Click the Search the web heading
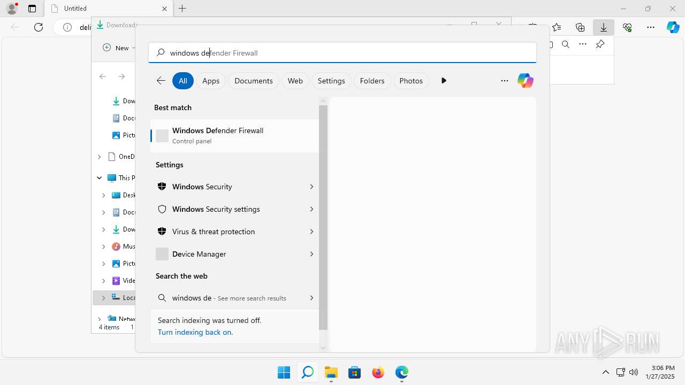Image resolution: width=685 pixels, height=385 pixels. tap(181, 276)
